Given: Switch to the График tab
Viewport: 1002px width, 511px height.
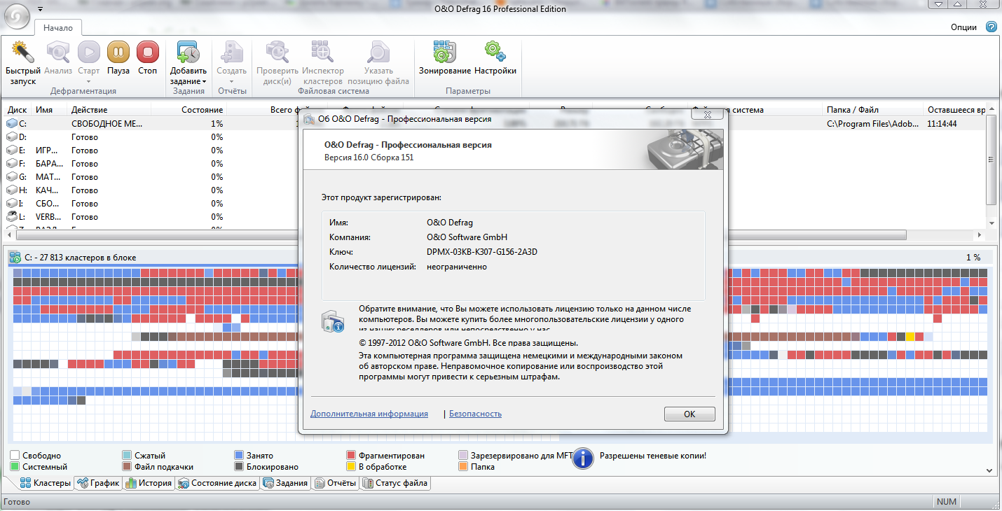Looking at the screenshot, I should 98,483.
